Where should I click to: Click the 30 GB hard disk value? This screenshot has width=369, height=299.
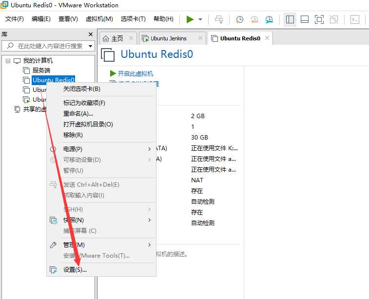[x=199, y=138]
